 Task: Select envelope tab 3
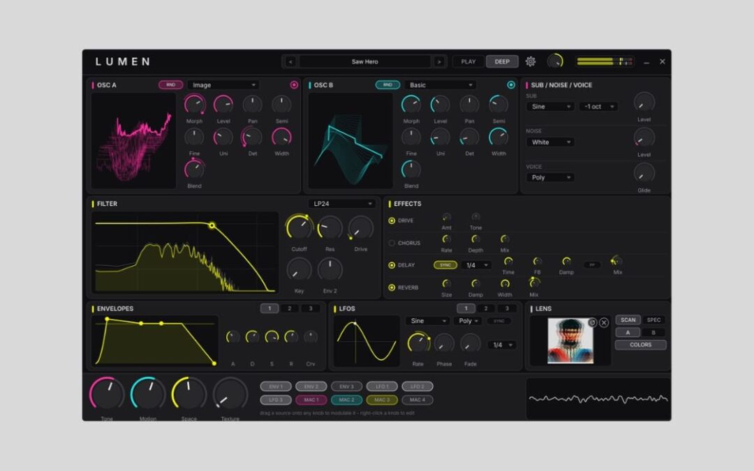coord(310,308)
